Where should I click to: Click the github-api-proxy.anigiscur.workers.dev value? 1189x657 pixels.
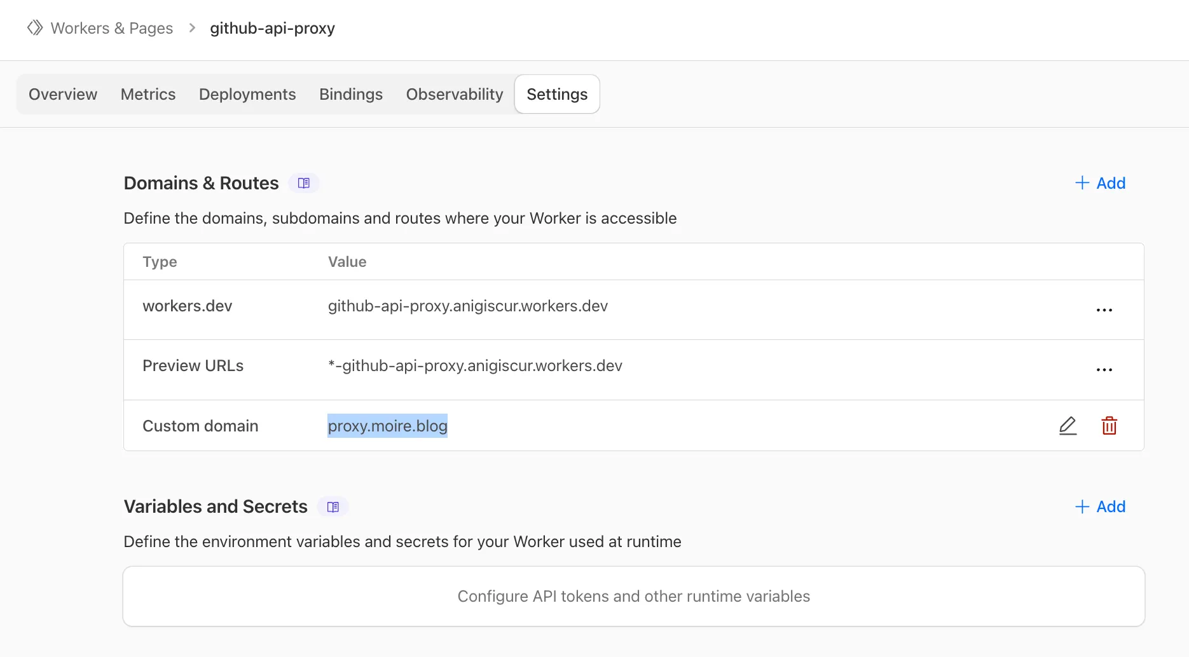468,306
